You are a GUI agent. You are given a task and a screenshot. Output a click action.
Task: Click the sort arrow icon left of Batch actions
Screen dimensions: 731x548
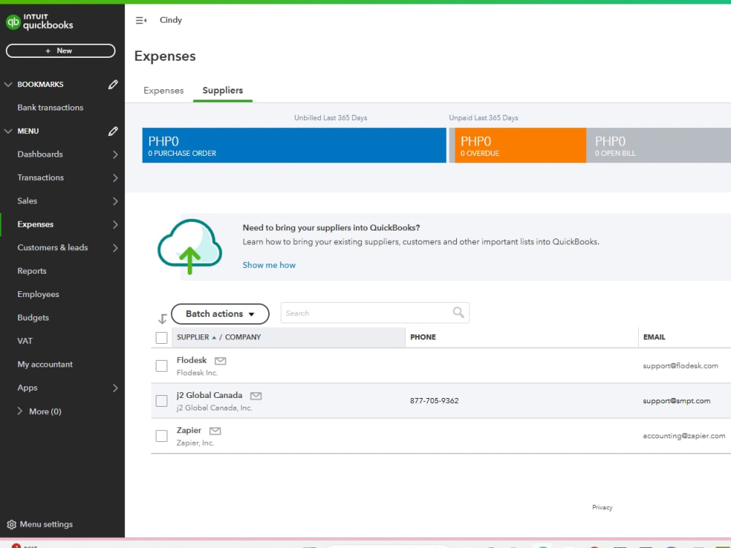pyautogui.click(x=162, y=319)
